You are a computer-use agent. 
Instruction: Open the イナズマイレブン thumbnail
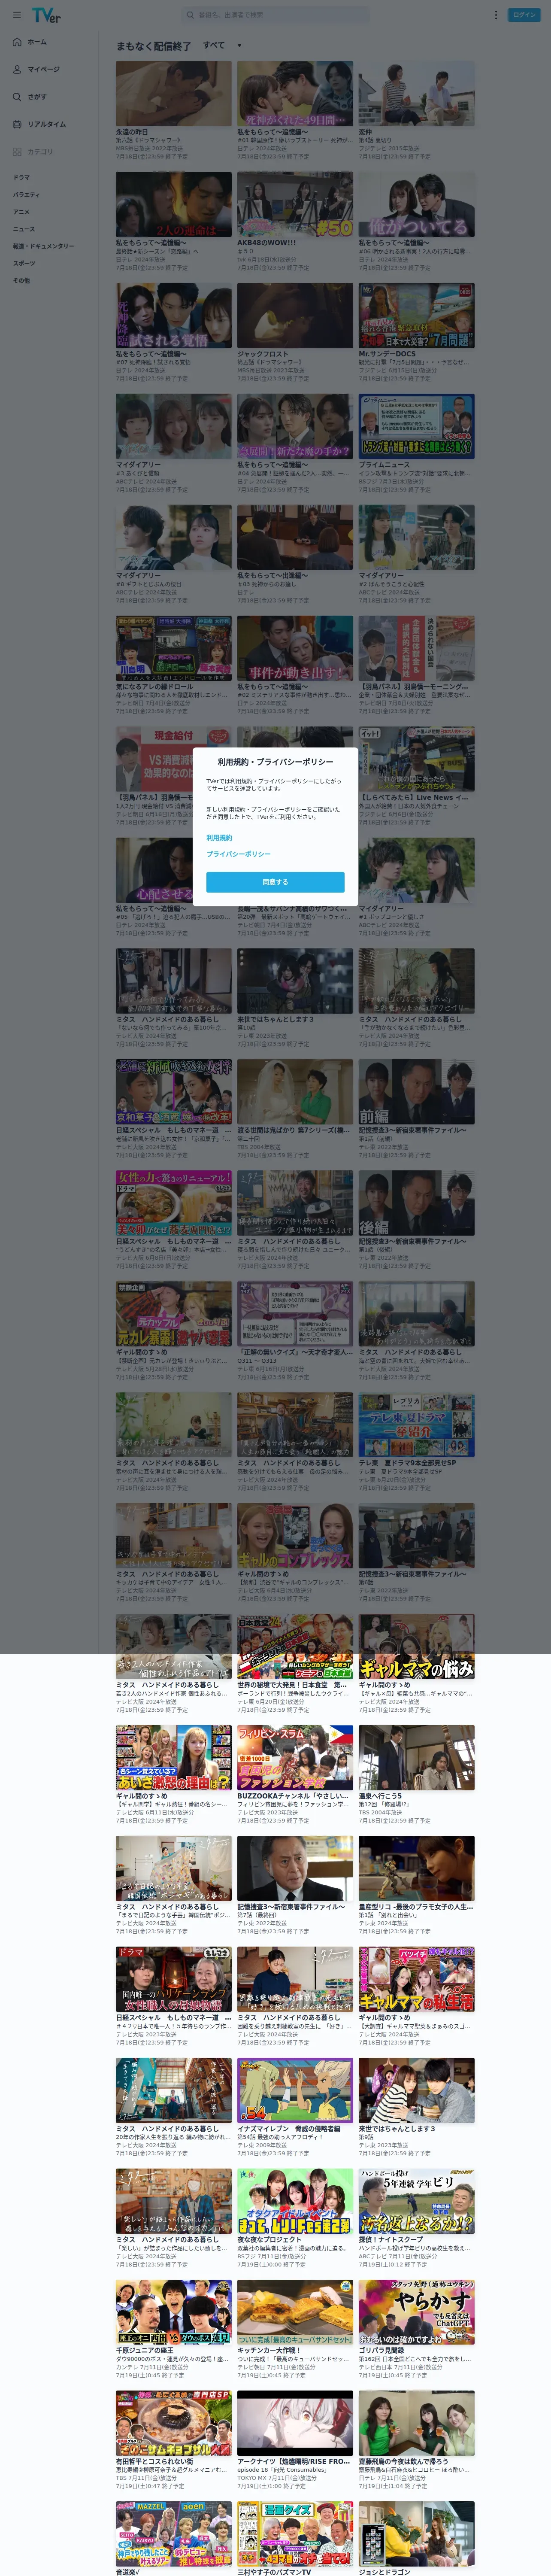(295, 2091)
